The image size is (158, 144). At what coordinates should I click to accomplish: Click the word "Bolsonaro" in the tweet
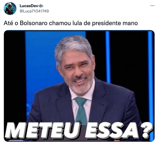point(33,23)
